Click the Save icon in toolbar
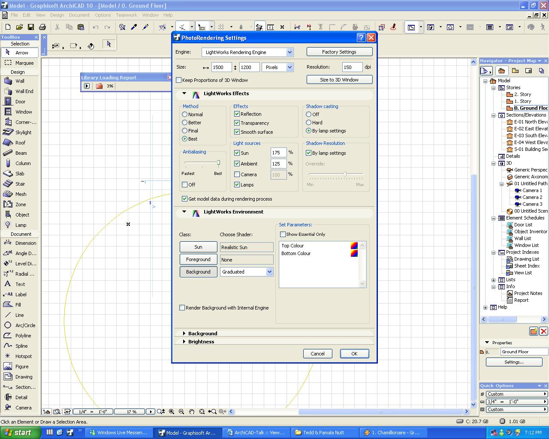The image size is (549, 439). coord(31,27)
